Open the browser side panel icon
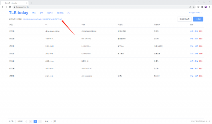 pyautogui.click(x=202, y=7)
